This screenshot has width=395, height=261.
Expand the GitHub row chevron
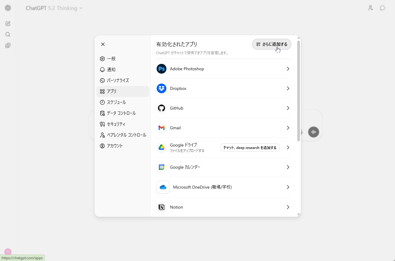(x=288, y=108)
